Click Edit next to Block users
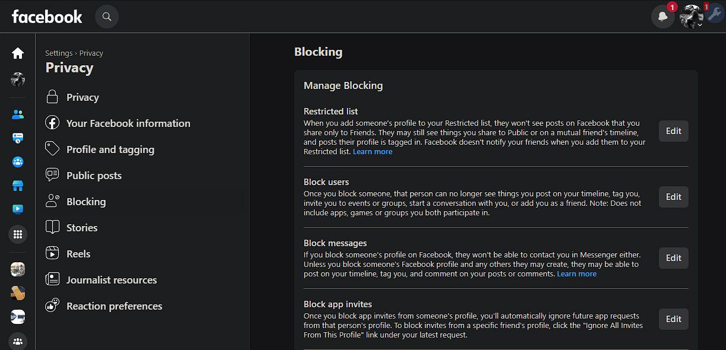The image size is (726, 350). point(673,197)
